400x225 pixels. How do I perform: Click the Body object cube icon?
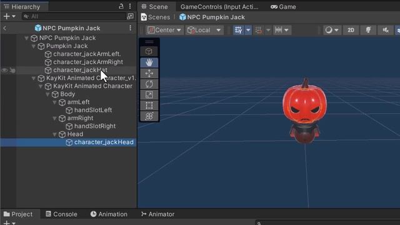pos(55,94)
